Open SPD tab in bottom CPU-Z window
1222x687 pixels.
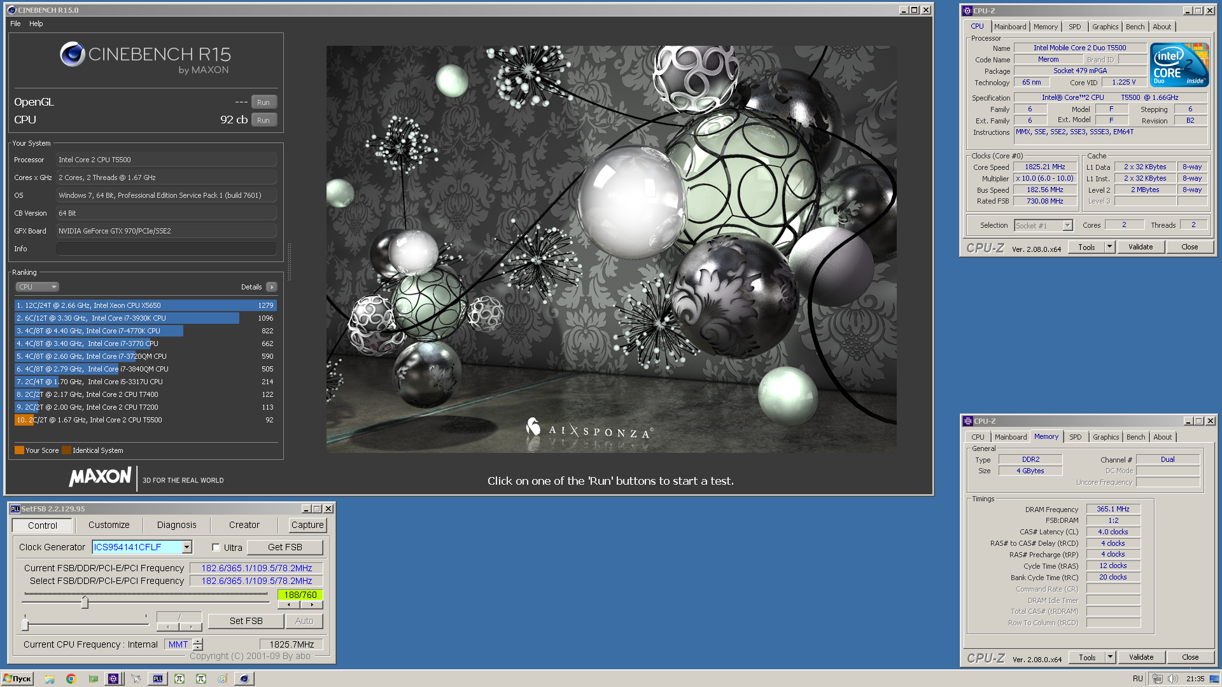(x=1075, y=437)
